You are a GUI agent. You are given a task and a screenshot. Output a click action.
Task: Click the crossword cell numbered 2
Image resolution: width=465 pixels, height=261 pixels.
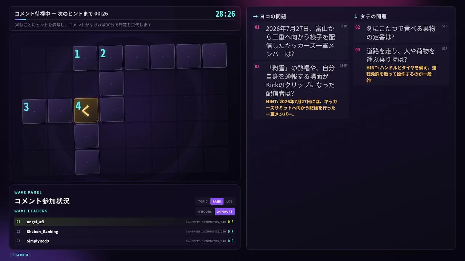[x=111, y=58]
